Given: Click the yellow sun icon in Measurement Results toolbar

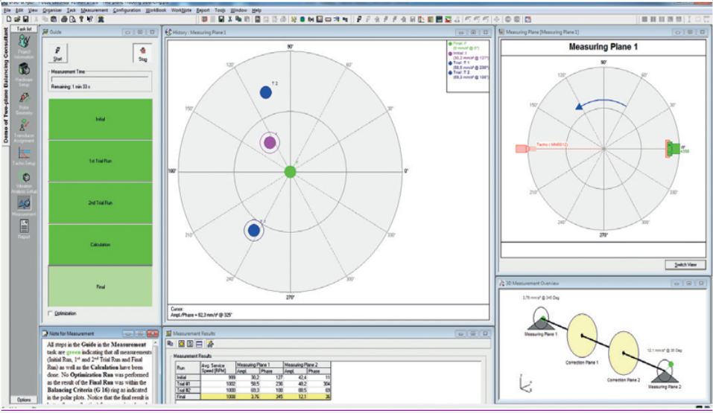Looking at the screenshot, I should 181,344.
